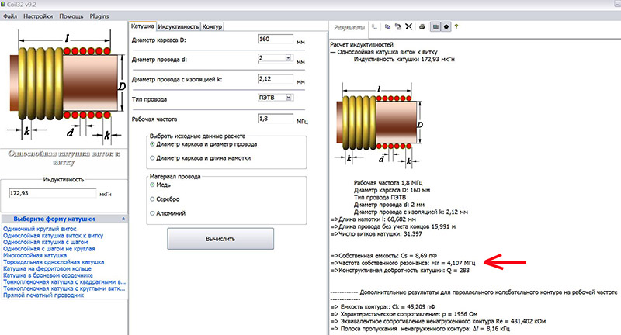Select 'Катушка на ферритовом кольце' link

tap(47, 268)
